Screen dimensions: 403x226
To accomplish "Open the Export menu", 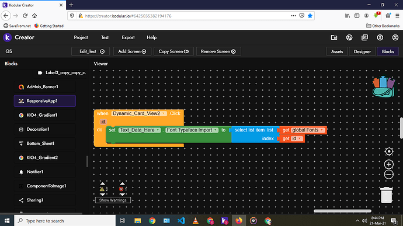I will (128, 37).
